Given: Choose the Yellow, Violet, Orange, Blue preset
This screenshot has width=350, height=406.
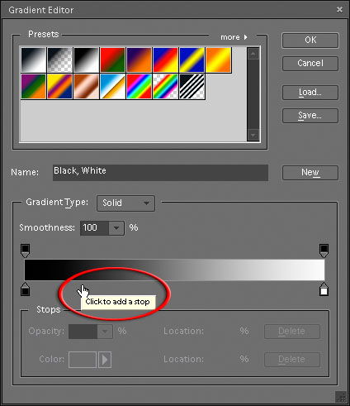Looking at the screenshot, I should tap(59, 86).
